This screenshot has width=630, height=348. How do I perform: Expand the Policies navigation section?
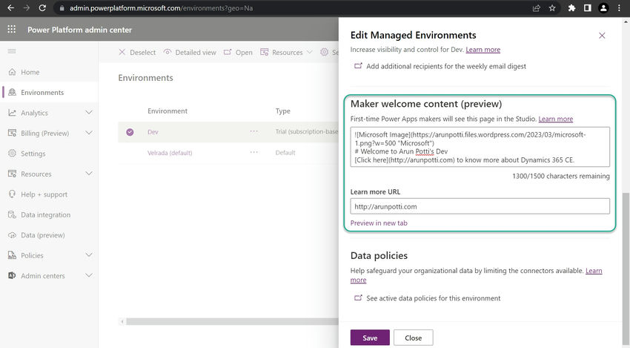pos(89,255)
